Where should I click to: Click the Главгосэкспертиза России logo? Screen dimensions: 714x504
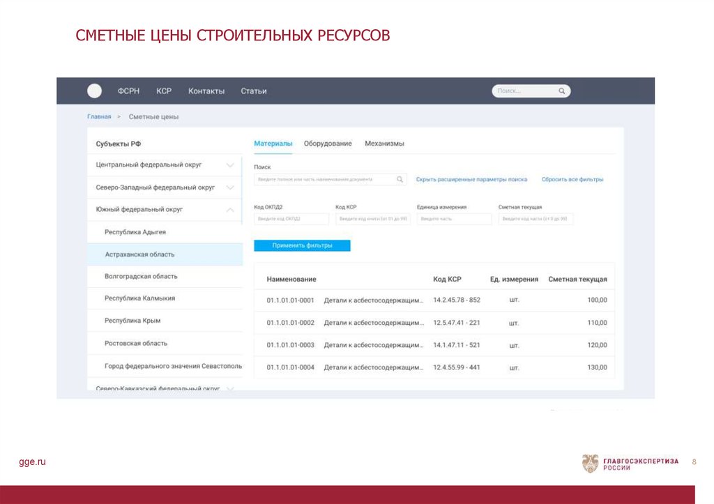pos(630,464)
